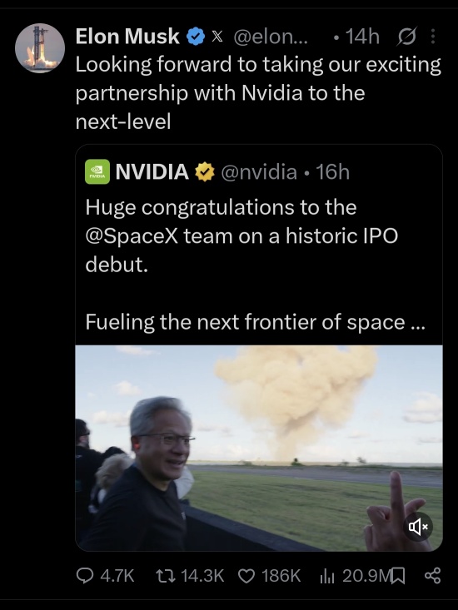The image size is (458, 610).
Task: Unmute the video with speaker icon
Action: pos(418,527)
